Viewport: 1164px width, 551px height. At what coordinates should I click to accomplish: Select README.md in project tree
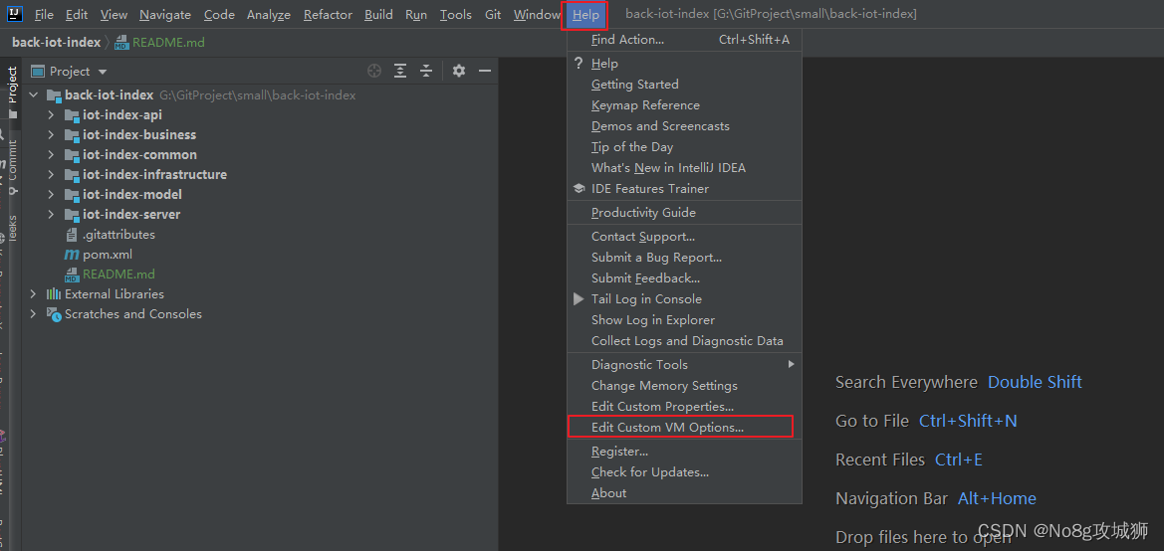pyautogui.click(x=118, y=275)
